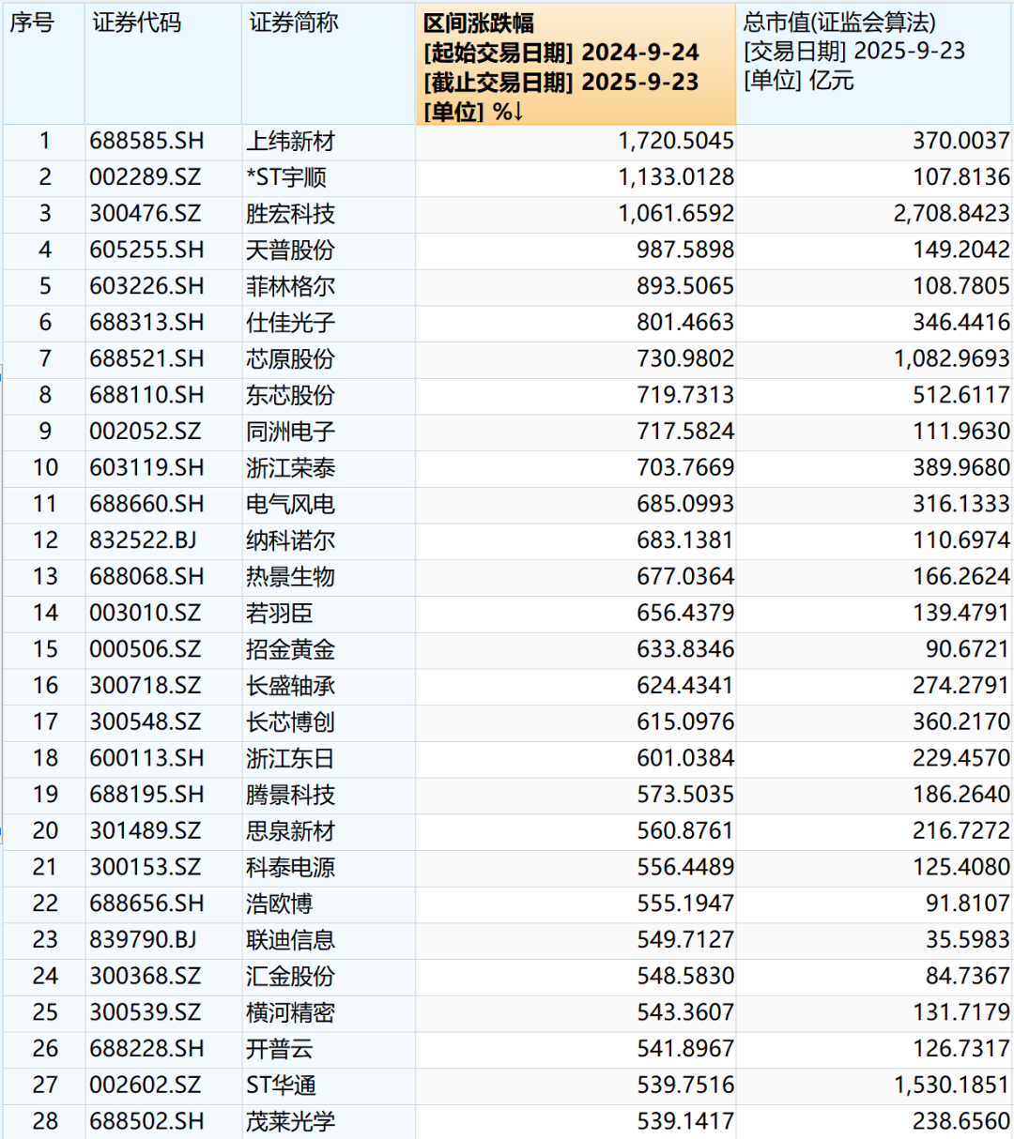Select stock name 菲林格尔
This screenshot has height=1139, width=1014.
pyautogui.click(x=290, y=286)
